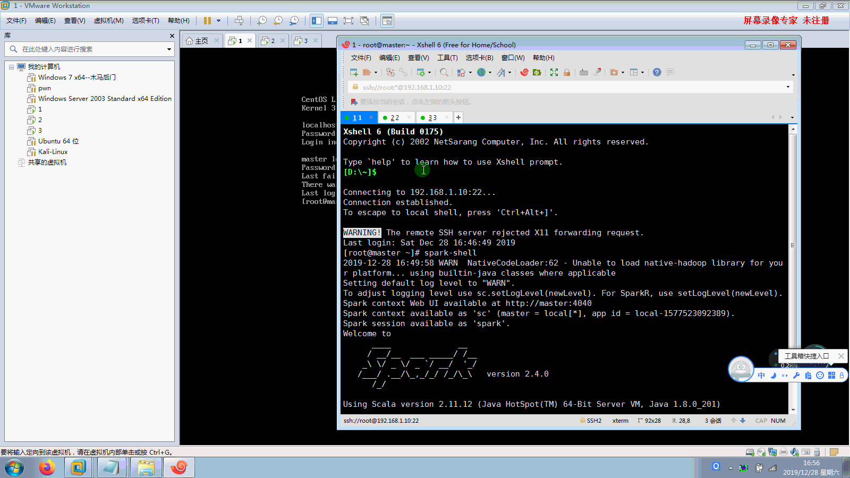Click the blue Help question-mark icon in Xshell

[x=657, y=72]
